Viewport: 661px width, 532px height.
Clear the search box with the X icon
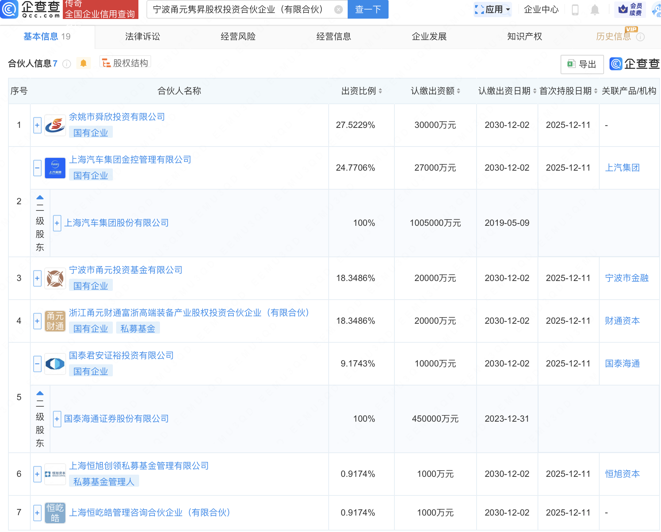click(339, 9)
